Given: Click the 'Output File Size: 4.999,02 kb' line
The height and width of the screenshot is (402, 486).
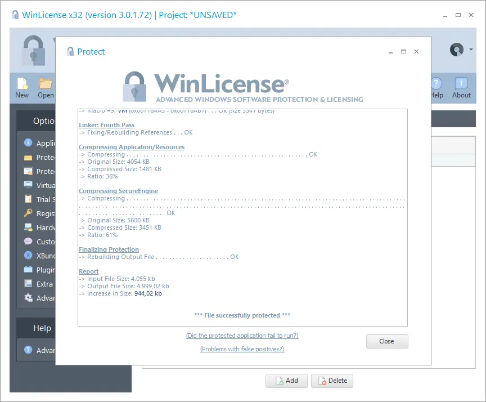Looking at the screenshot, I should [x=124, y=286].
